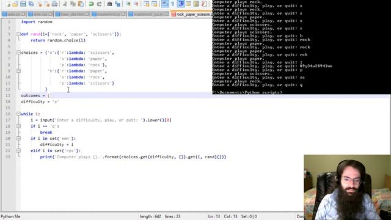Collapse the while loop fold on line 16
This screenshot has width=391, height=220.
(x=18, y=114)
